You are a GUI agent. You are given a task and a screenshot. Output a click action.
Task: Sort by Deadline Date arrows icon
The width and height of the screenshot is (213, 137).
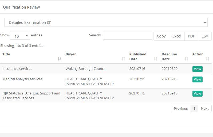pyautogui.click(x=186, y=59)
